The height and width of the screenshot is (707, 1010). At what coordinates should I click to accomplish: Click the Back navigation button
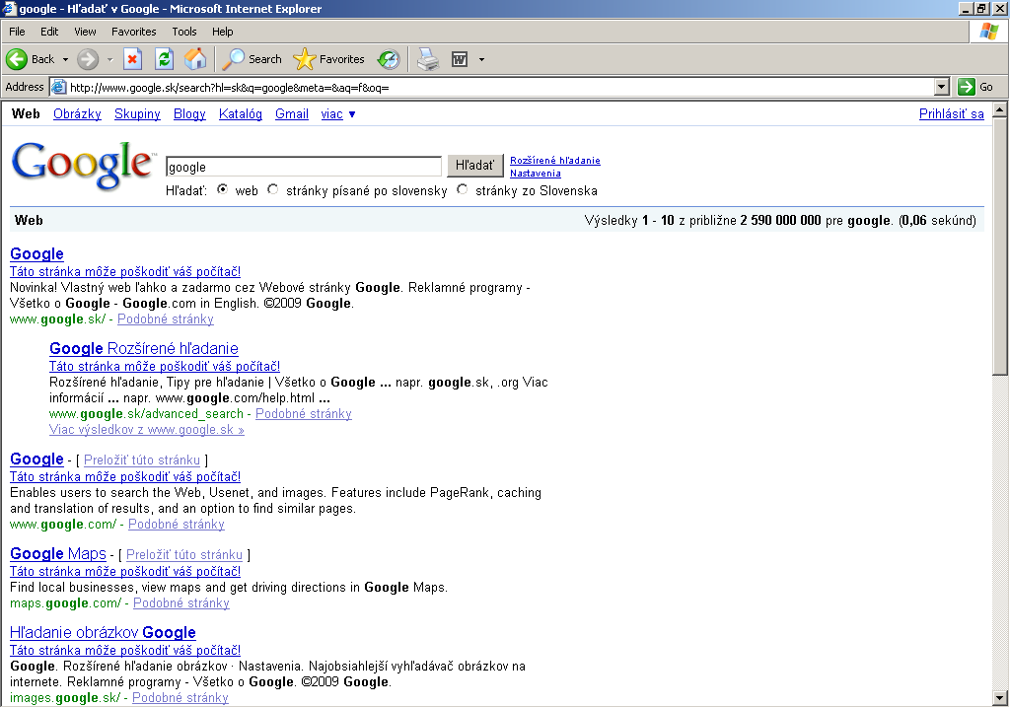[x=31, y=59]
